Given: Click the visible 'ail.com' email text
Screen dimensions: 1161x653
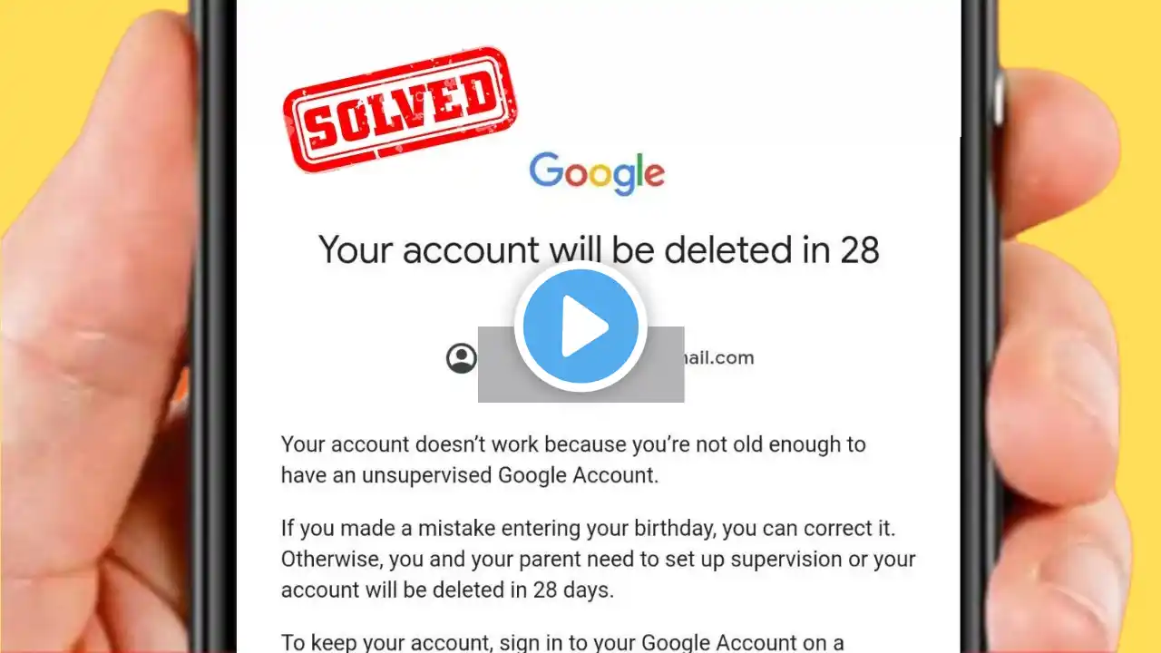Looking at the screenshot, I should 719,358.
